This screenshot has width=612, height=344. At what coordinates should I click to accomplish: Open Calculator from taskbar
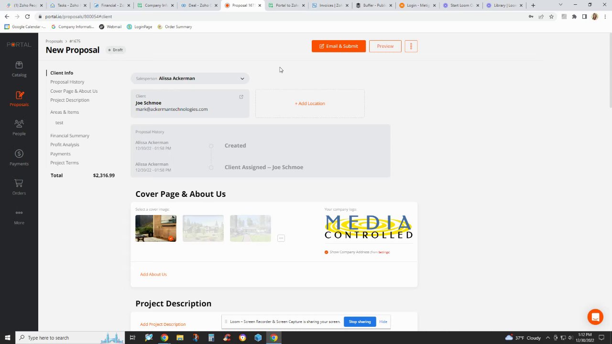click(x=211, y=338)
